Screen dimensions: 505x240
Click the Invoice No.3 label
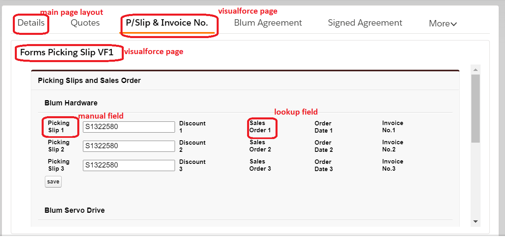[392, 165]
